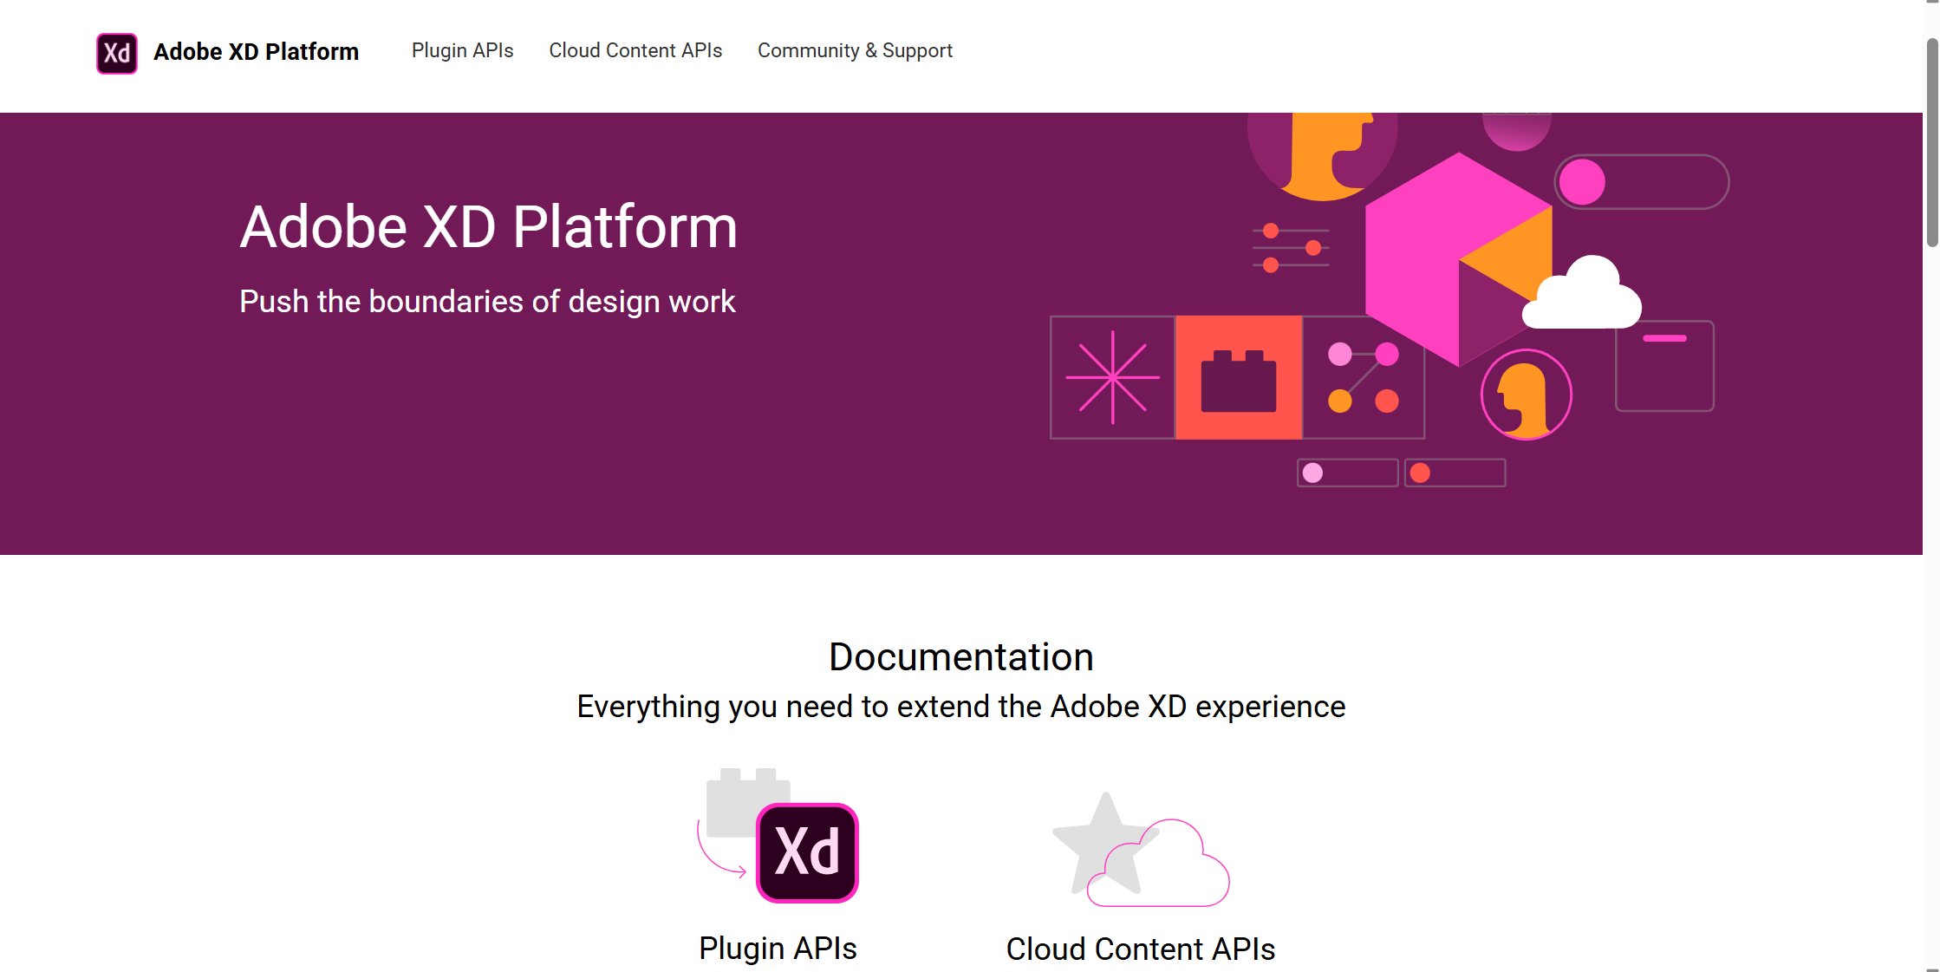Click the "Documentation" section heading
1940x972 pixels.
pyautogui.click(x=961, y=656)
